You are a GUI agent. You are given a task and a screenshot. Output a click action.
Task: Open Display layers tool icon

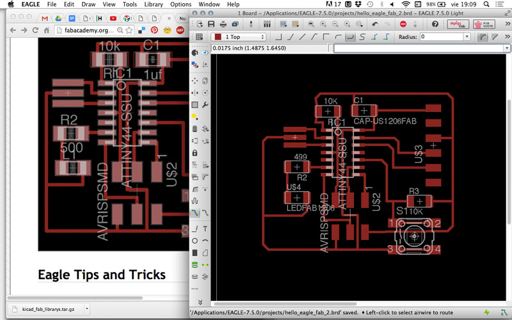tap(195, 65)
